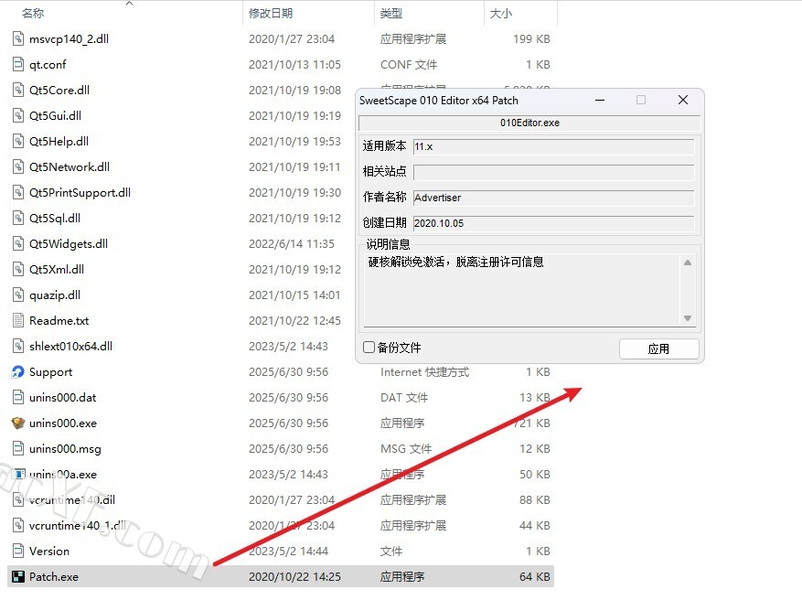
Task: Click the description box scroll up arrow
Action: 688,262
